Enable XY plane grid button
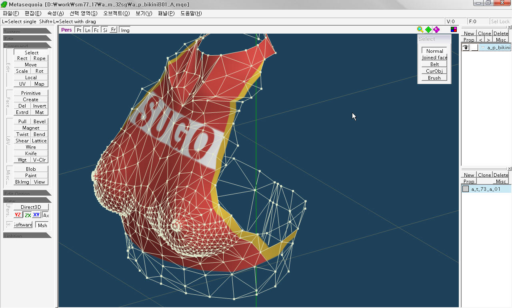The image size is (512, 308). [36, 215]
